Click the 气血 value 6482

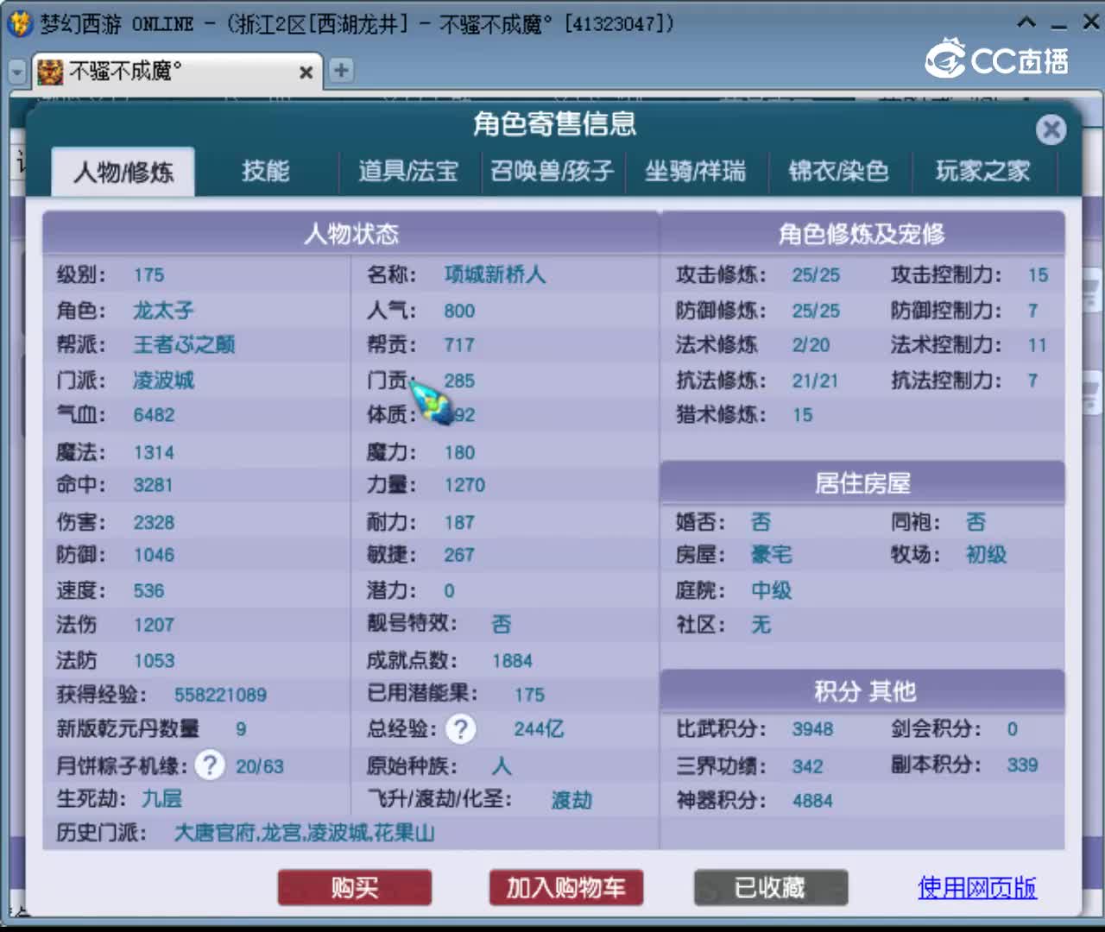click(154, 415)
